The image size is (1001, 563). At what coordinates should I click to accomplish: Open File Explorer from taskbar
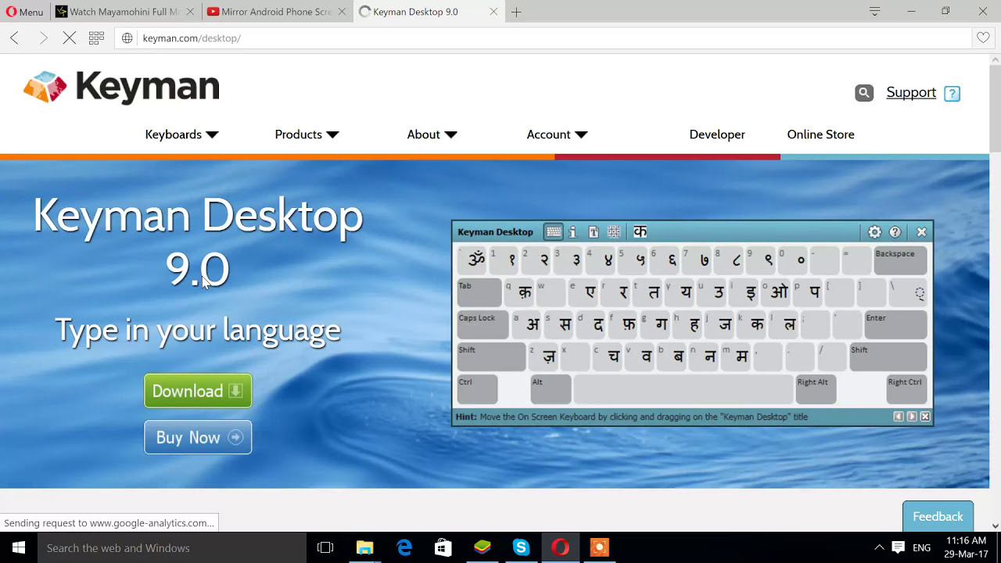click(365, 547)
